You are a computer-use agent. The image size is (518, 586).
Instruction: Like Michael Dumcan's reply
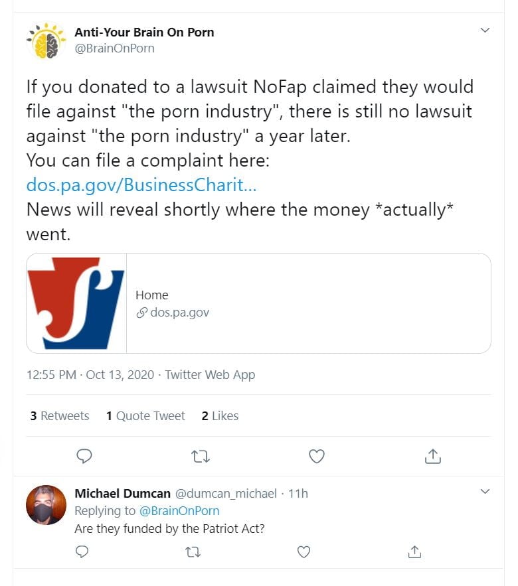click(x=304, y=551)
